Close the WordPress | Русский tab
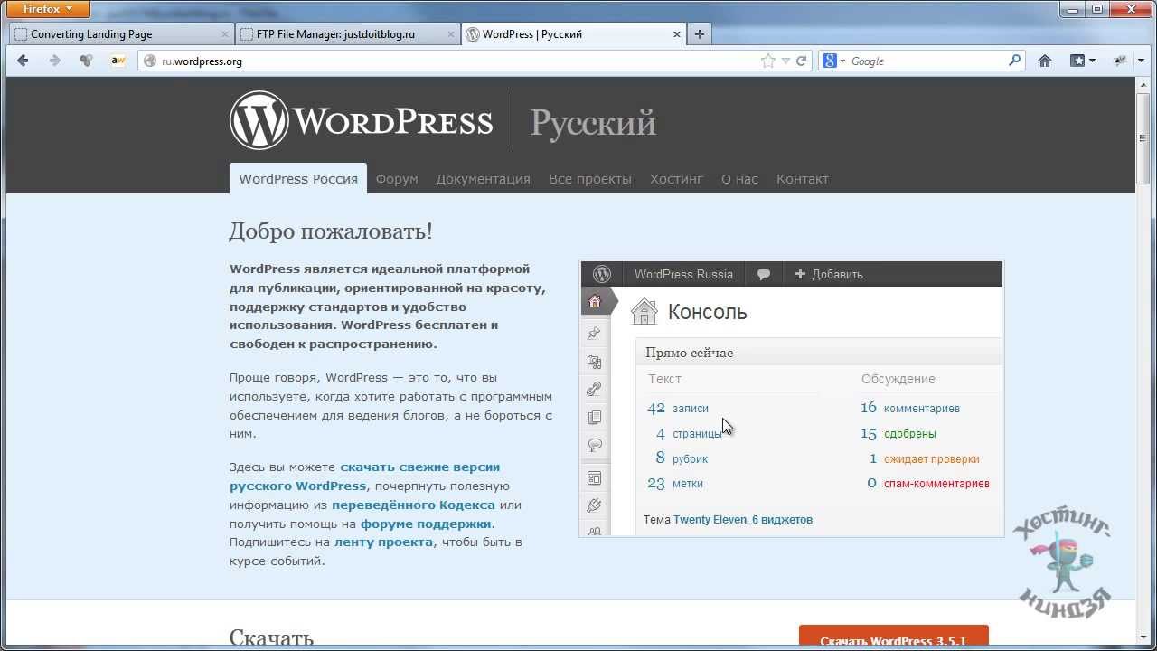 point(677,34)
